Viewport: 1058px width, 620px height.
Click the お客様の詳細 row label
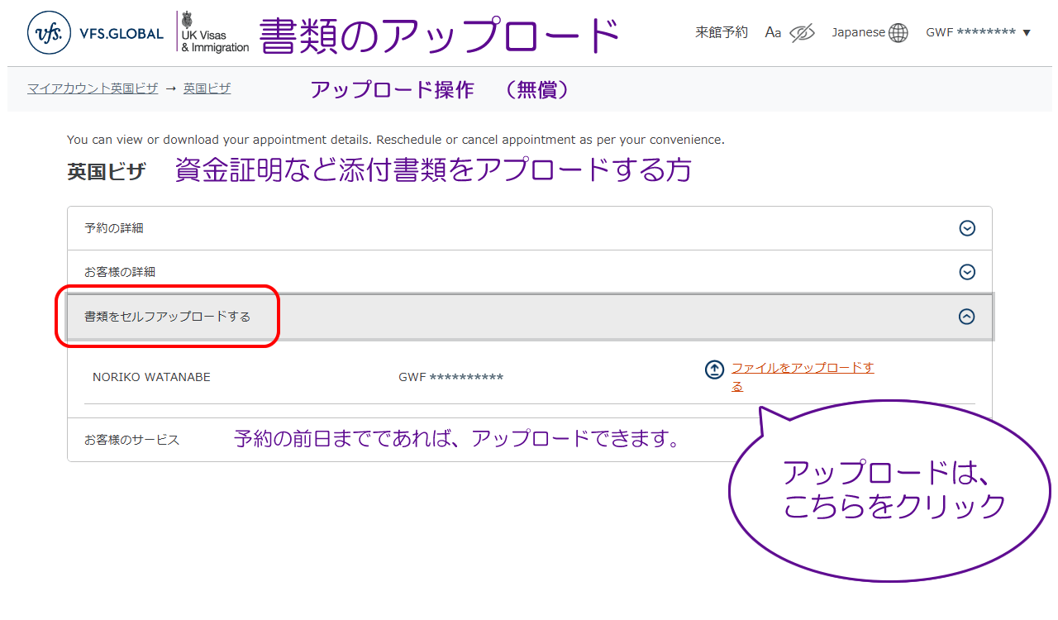(x=120, y=272)
